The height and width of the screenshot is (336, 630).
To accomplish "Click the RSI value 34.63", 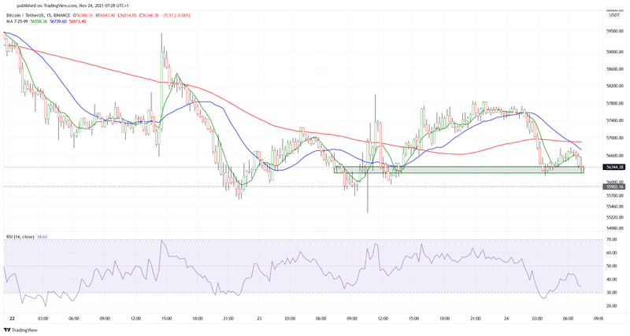I will pos(42,237).
